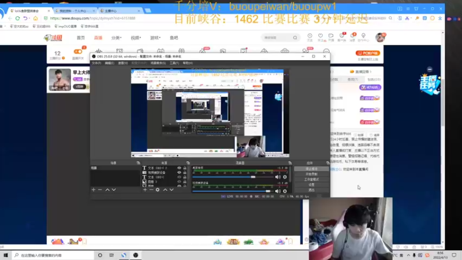462x260 pixels.
Task: Lock the 文本 (GDI+) source
Action: tap(185, 177)
